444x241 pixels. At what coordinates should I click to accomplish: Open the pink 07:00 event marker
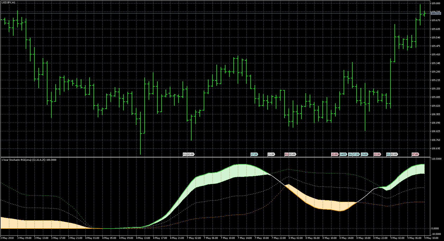(415, 154)
